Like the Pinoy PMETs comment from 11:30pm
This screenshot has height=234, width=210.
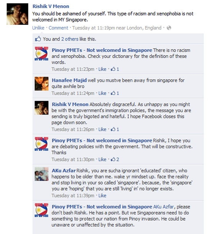(x=102, y=159)
